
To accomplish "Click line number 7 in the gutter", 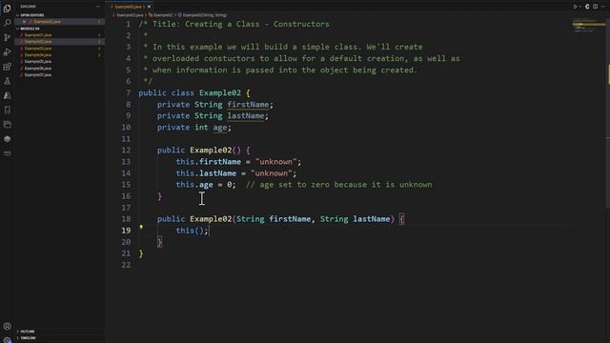I will pos(128,93).
